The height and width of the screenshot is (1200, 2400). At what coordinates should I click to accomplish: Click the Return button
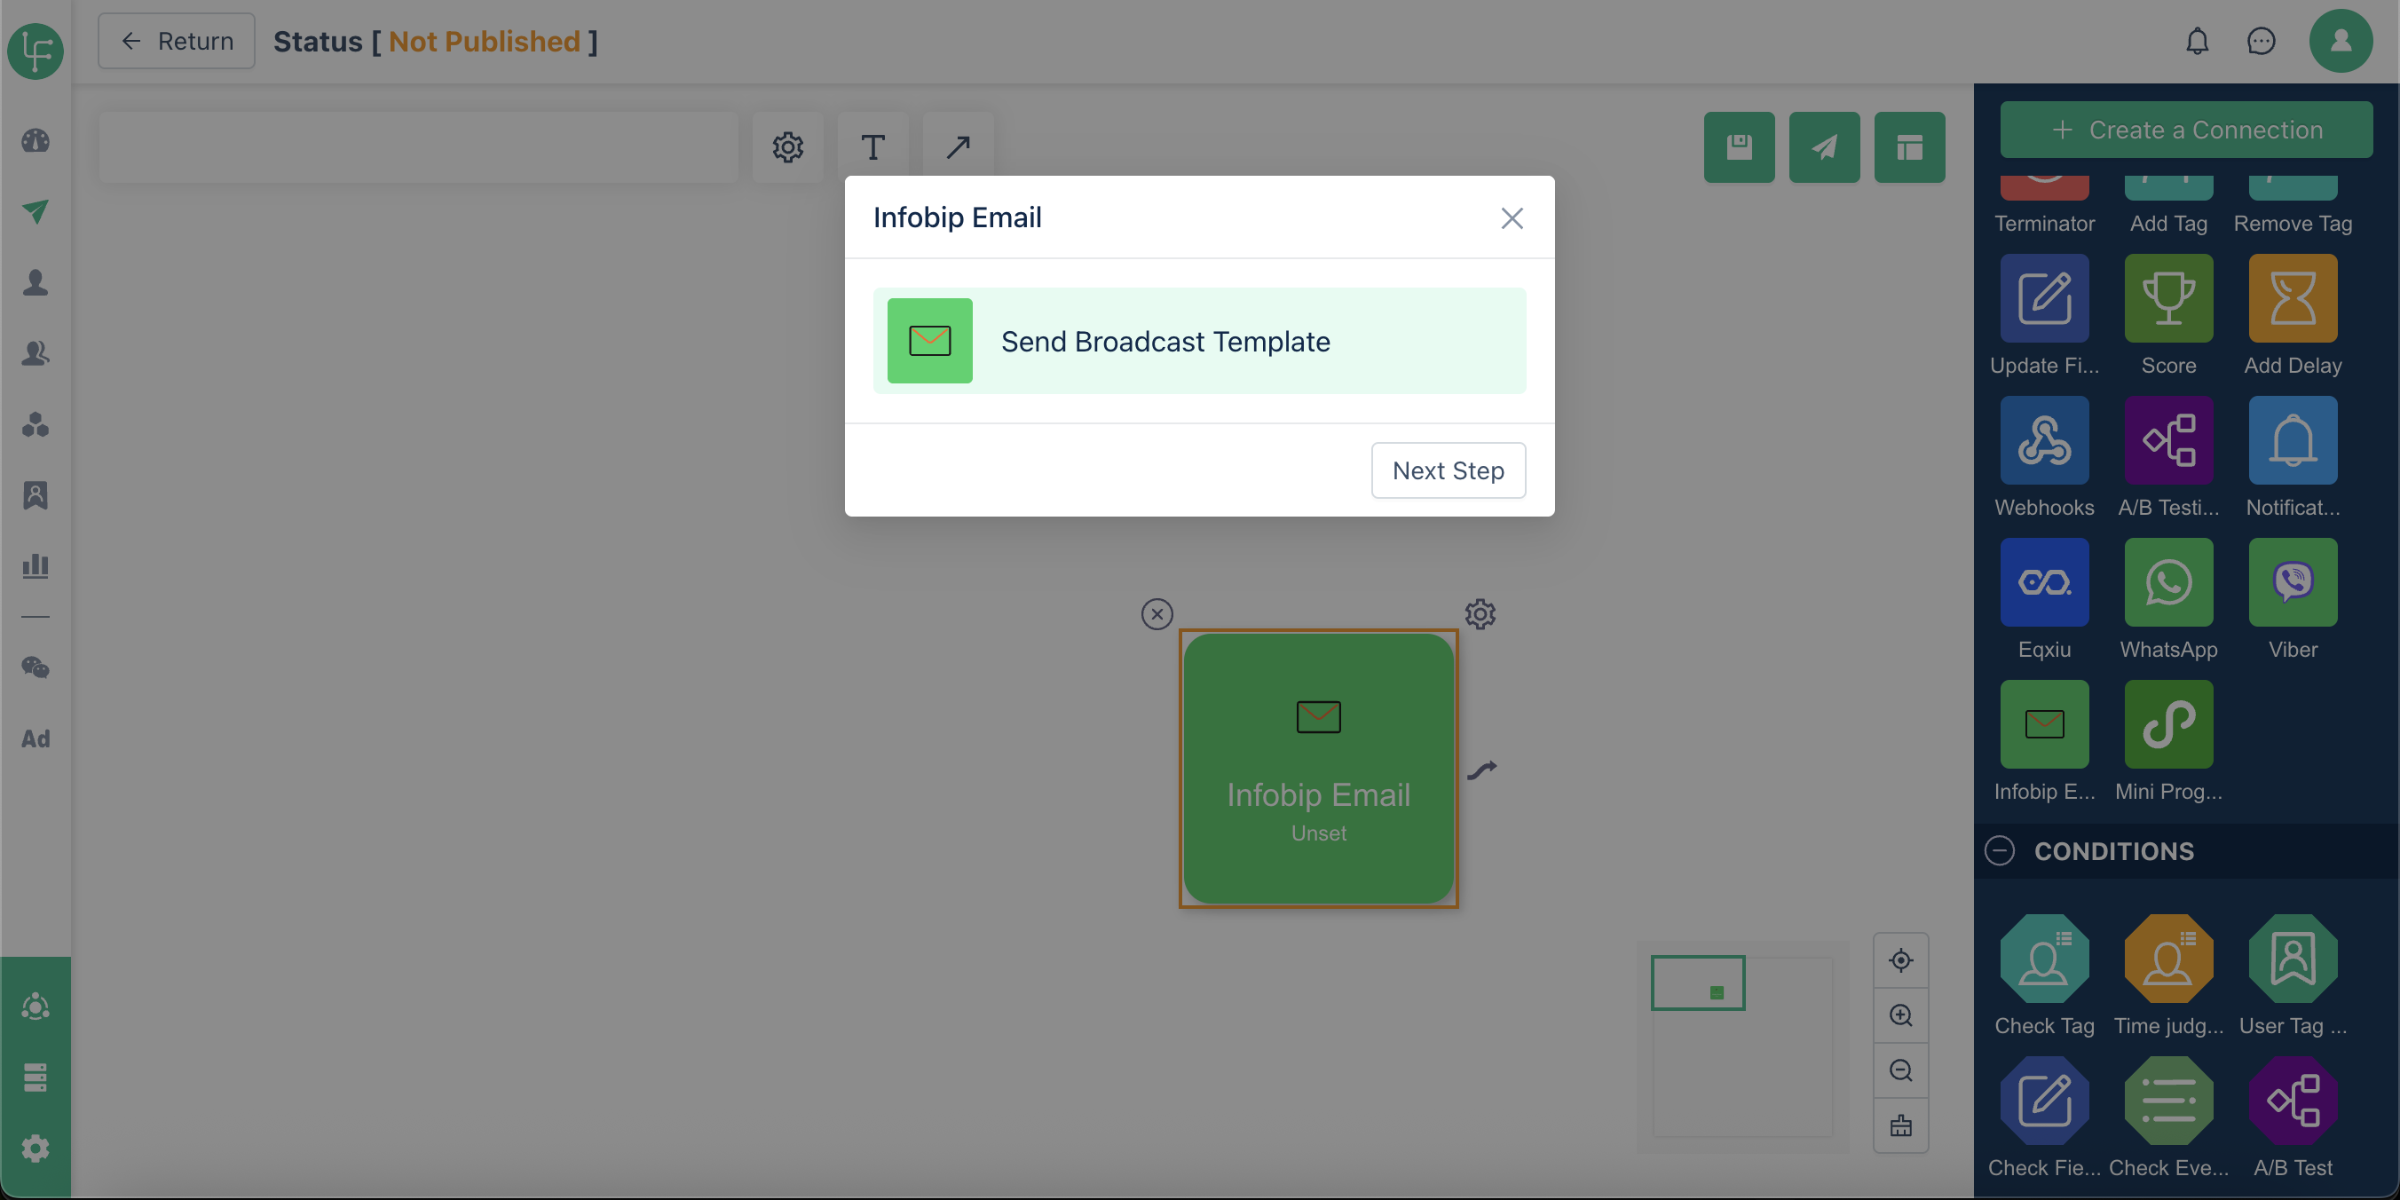[176, 41]
